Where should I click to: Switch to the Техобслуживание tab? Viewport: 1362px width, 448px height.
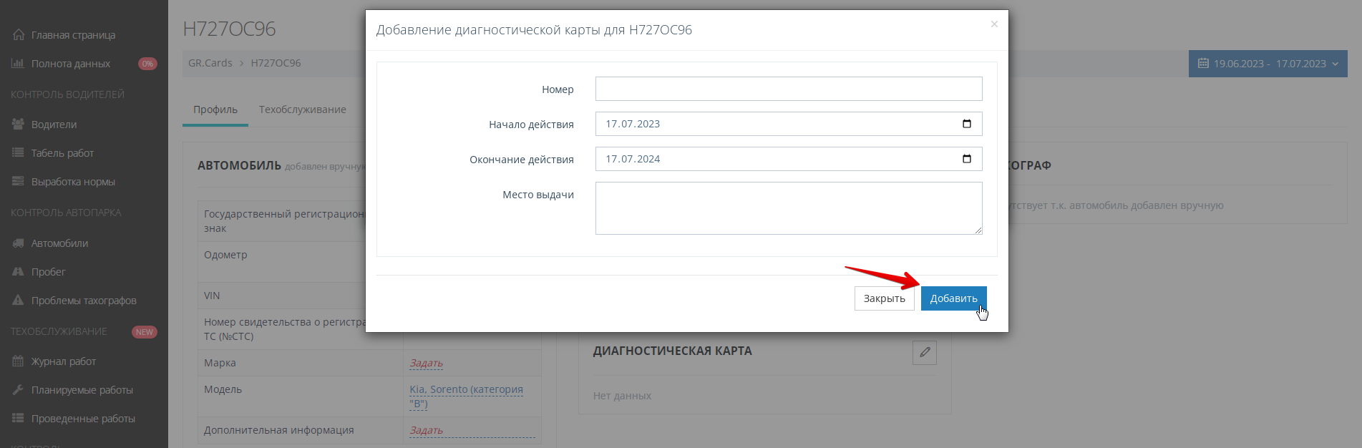(x=302, y=109)
